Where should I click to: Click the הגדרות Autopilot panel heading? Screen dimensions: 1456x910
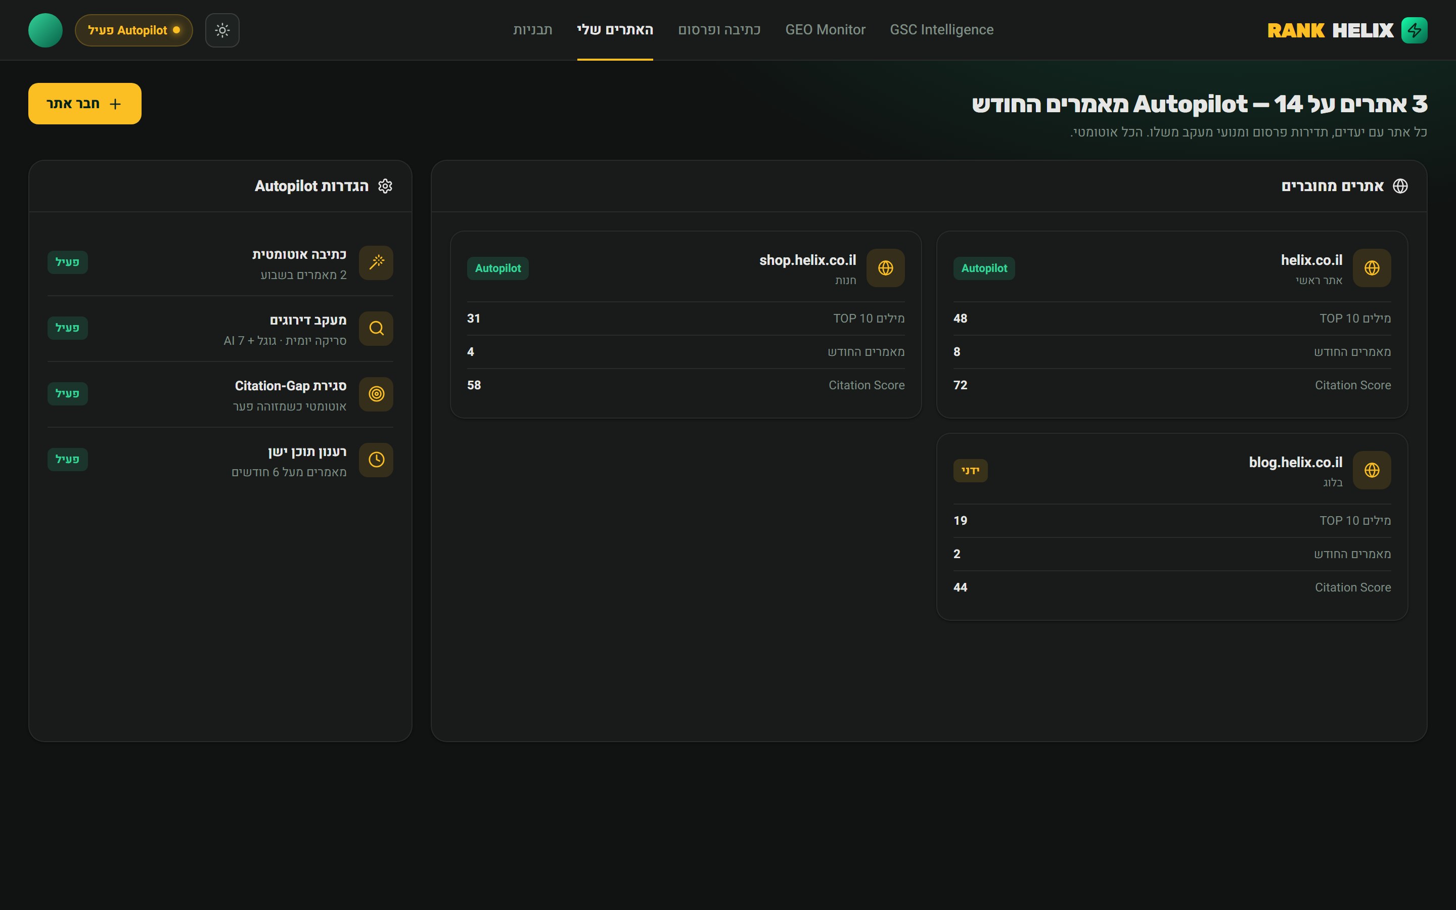(x=311, y=186)
